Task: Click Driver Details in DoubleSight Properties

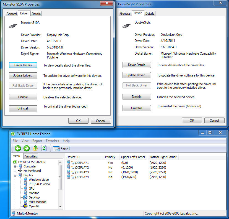Action: coord(137,65)
